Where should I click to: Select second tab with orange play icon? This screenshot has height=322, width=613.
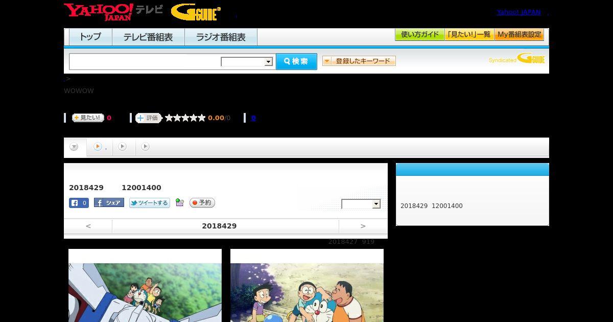99,147
